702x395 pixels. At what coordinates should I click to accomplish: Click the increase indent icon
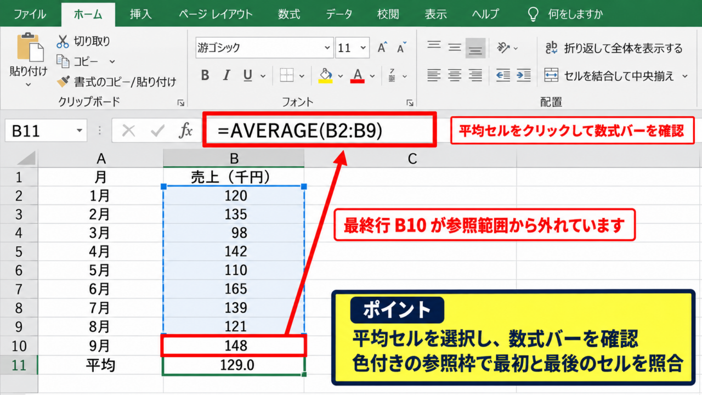tap(524, 75)
